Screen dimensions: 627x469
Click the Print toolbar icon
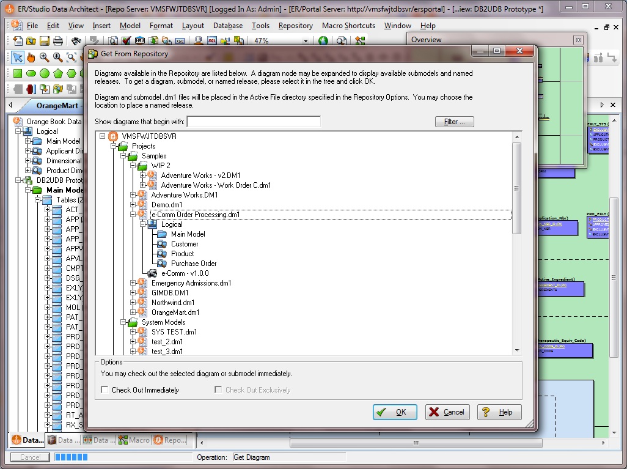tap(58, 40)
